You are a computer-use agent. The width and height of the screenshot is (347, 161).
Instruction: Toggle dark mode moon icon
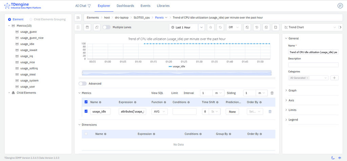[333, 158]
